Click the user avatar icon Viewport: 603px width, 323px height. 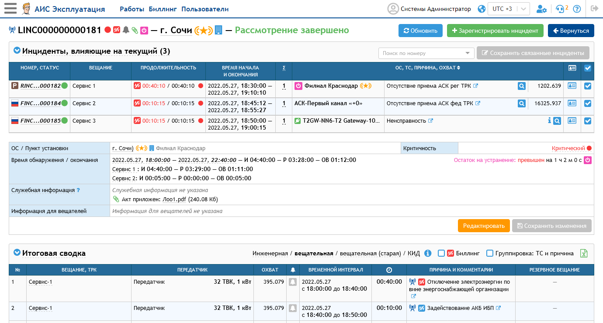coord(393,9)
